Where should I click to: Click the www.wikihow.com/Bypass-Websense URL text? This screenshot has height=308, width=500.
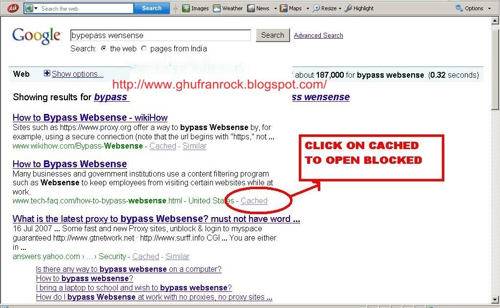pos(78,146)
